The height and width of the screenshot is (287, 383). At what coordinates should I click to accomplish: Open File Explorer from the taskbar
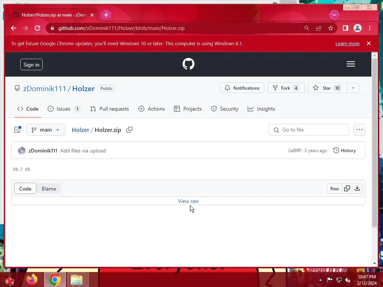(77, 280)
